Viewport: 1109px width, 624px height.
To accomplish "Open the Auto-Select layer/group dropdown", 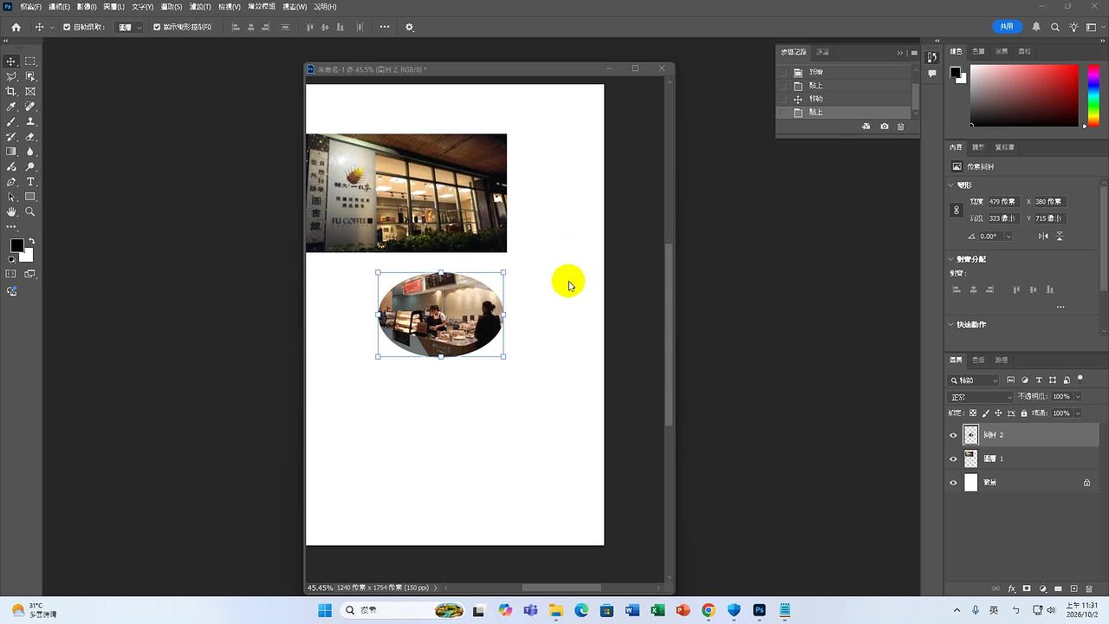I will pyautogui.click(x=130, y=27).
